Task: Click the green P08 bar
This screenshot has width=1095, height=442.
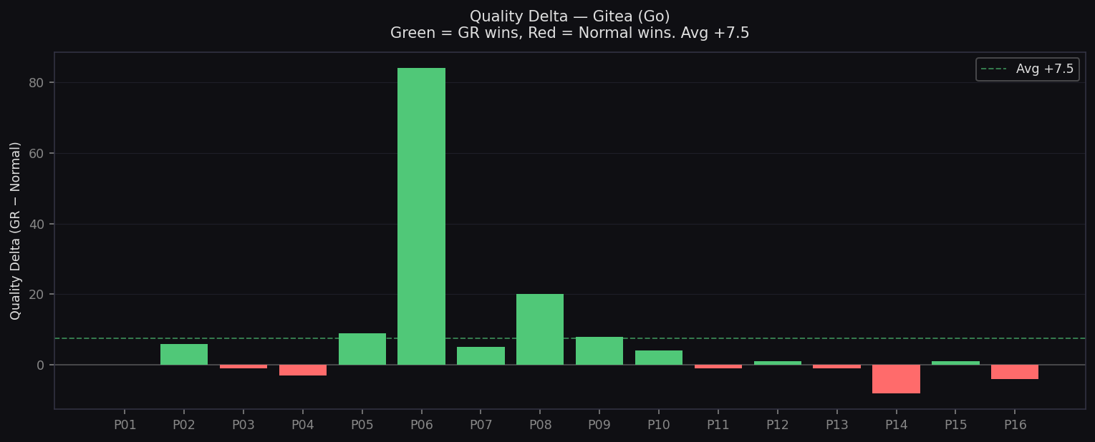Action: [540, 329]
